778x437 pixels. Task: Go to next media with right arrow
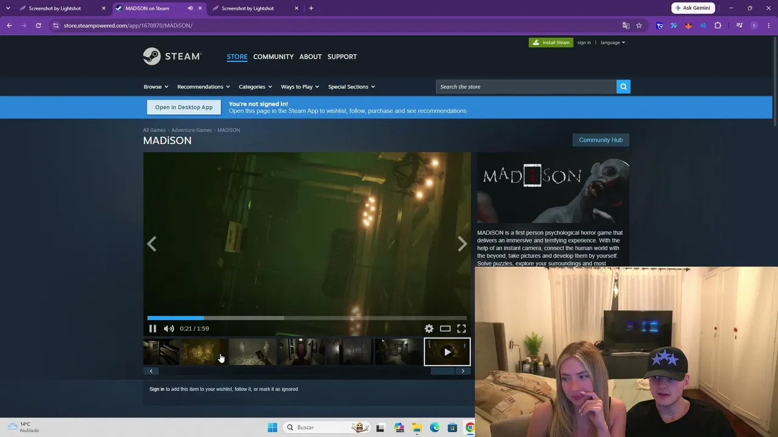(x=462, y=243)
